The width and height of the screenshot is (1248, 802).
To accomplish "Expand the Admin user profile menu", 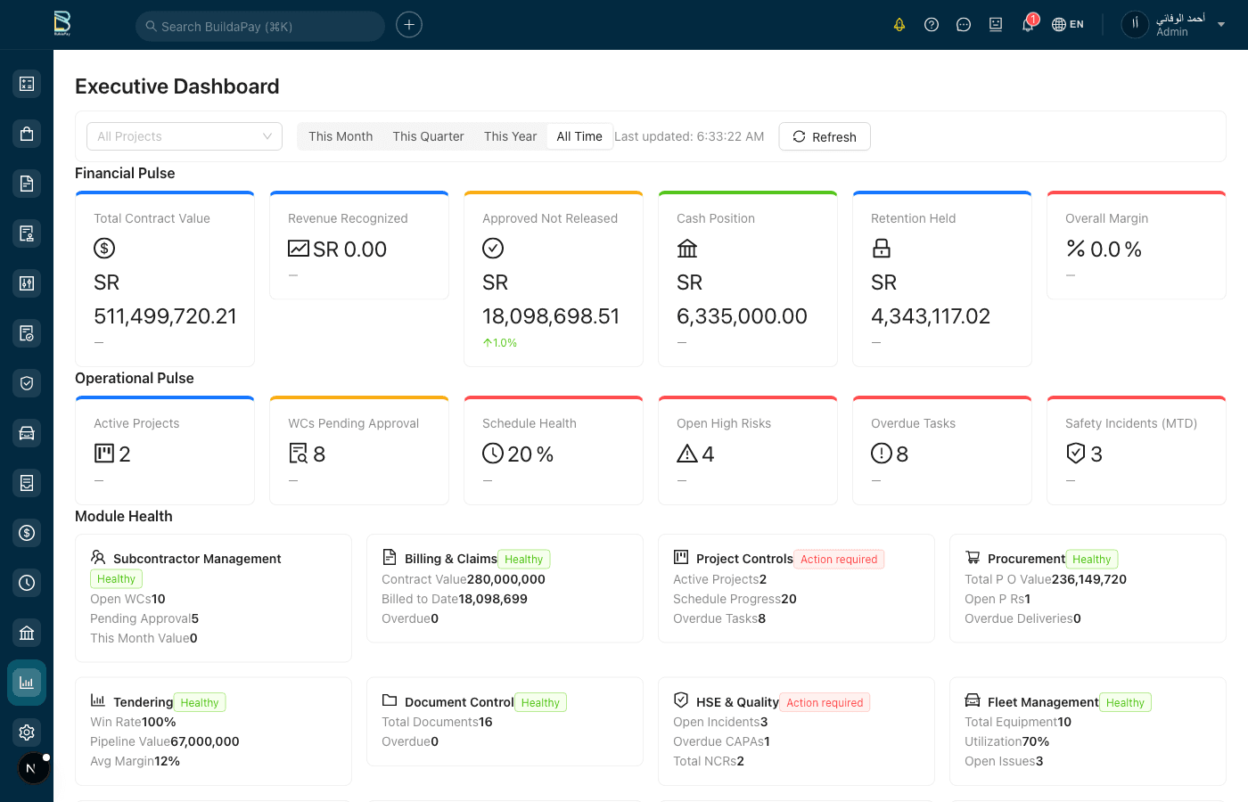I will coord(1175,24).
